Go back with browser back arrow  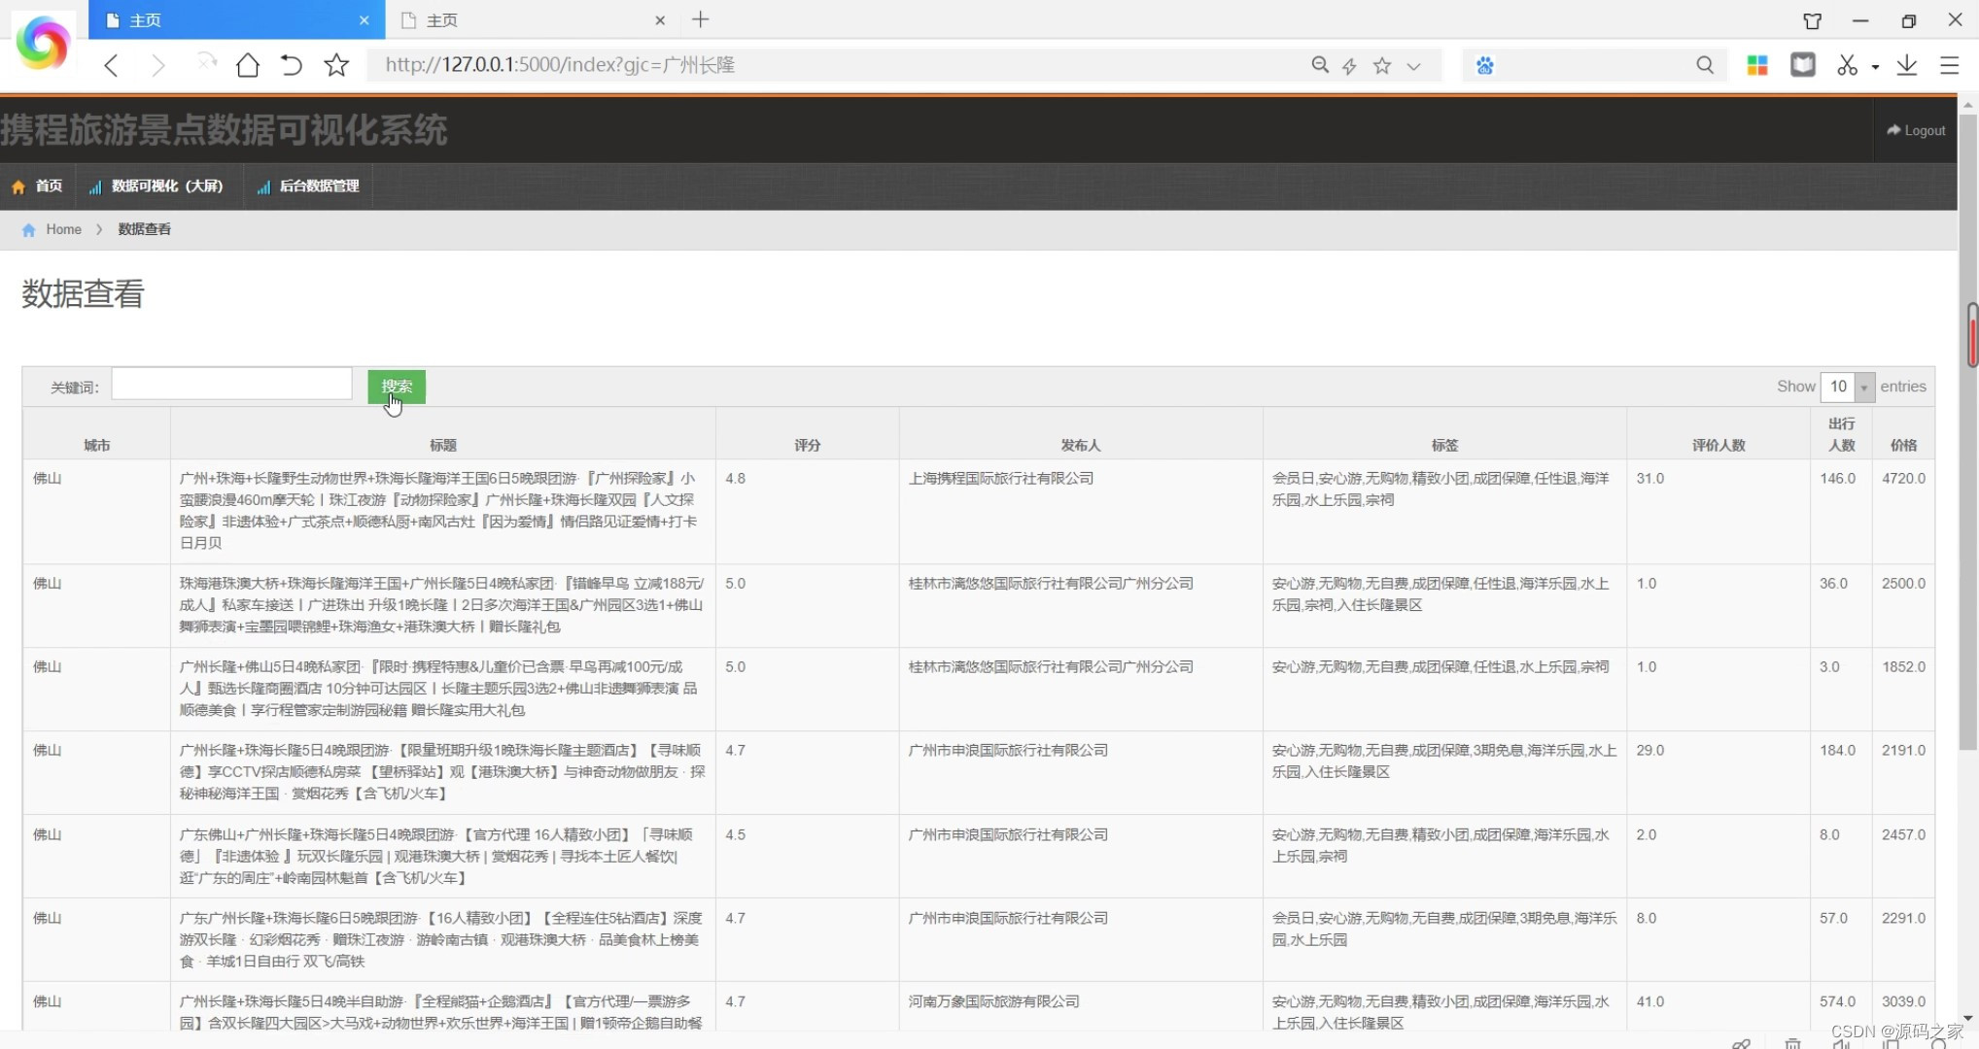pos(111,65)
